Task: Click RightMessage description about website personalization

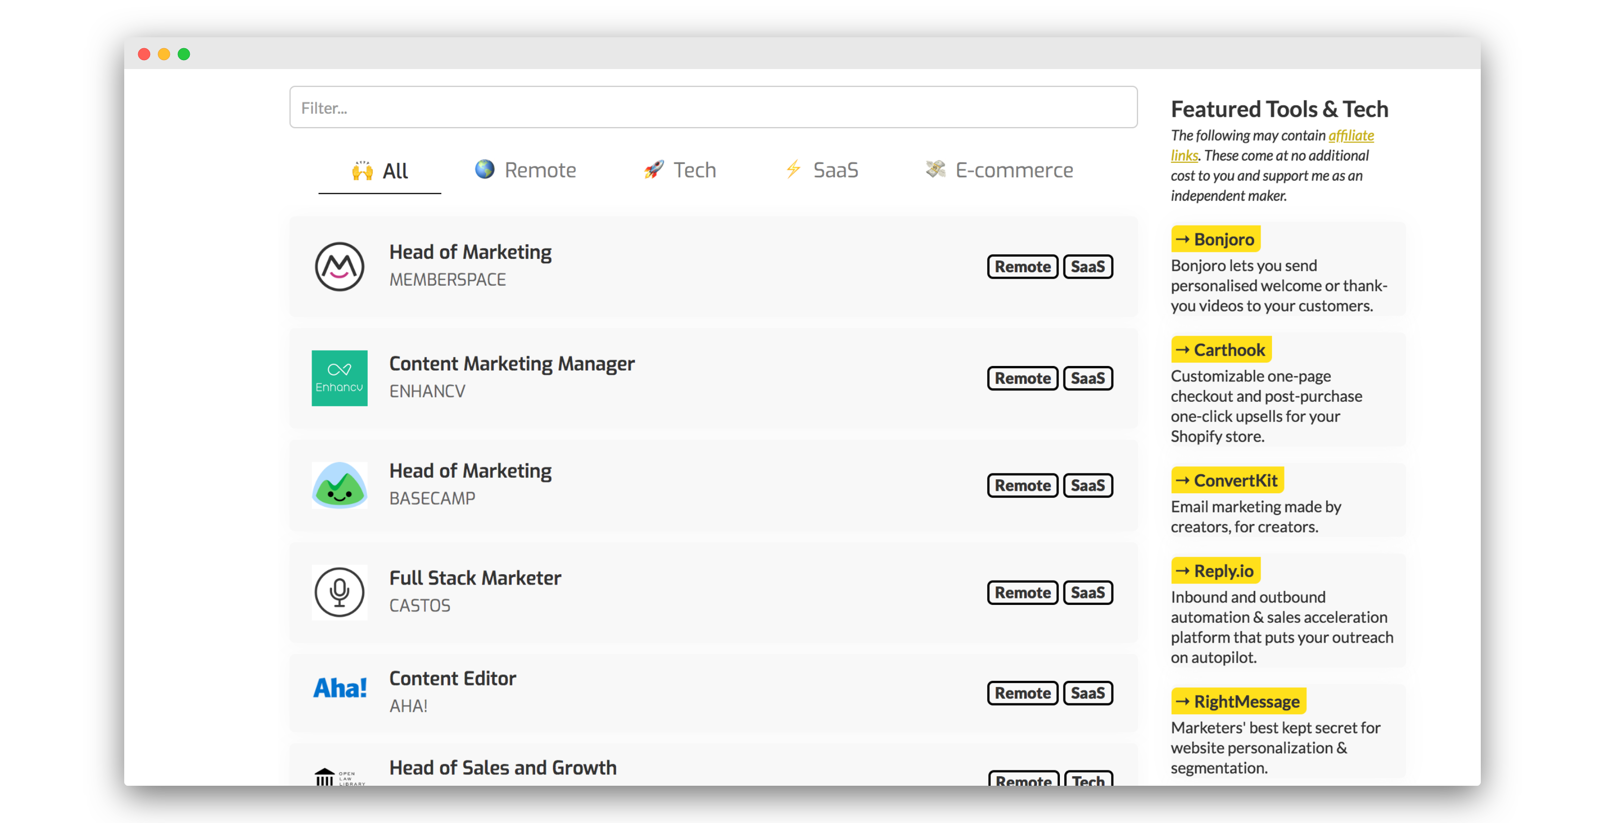Action: (1276, 748)
